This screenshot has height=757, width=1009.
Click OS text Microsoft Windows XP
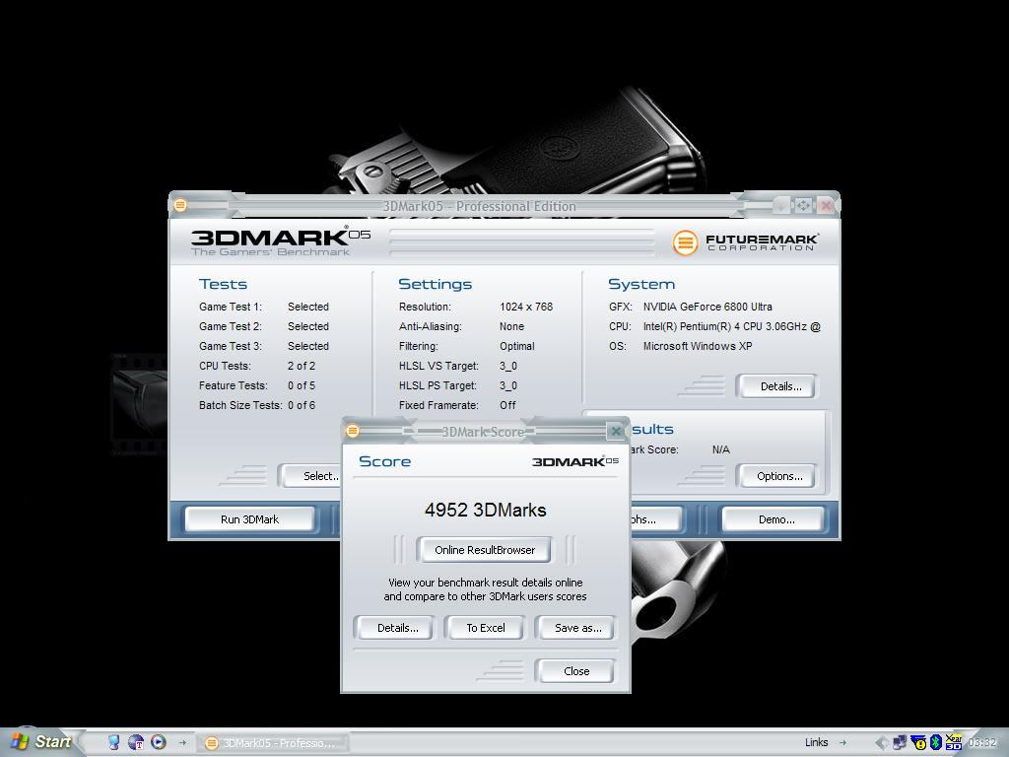(698, 346)
